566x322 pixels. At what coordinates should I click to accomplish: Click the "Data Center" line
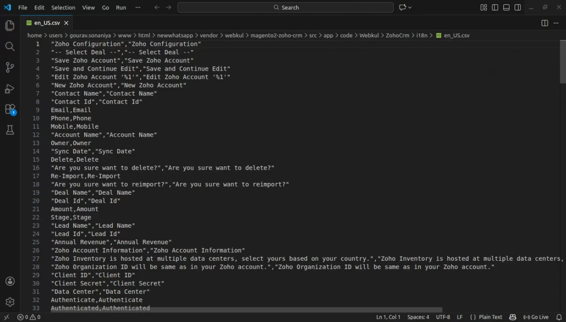pyautogui.click(x=100, y=291)
